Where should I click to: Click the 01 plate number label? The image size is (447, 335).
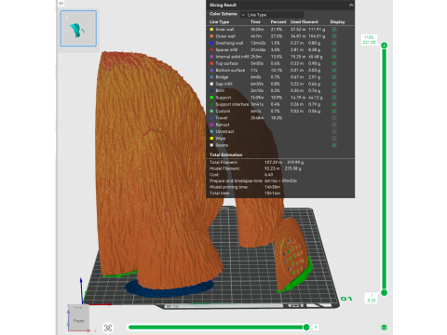(x=346, y=299)
